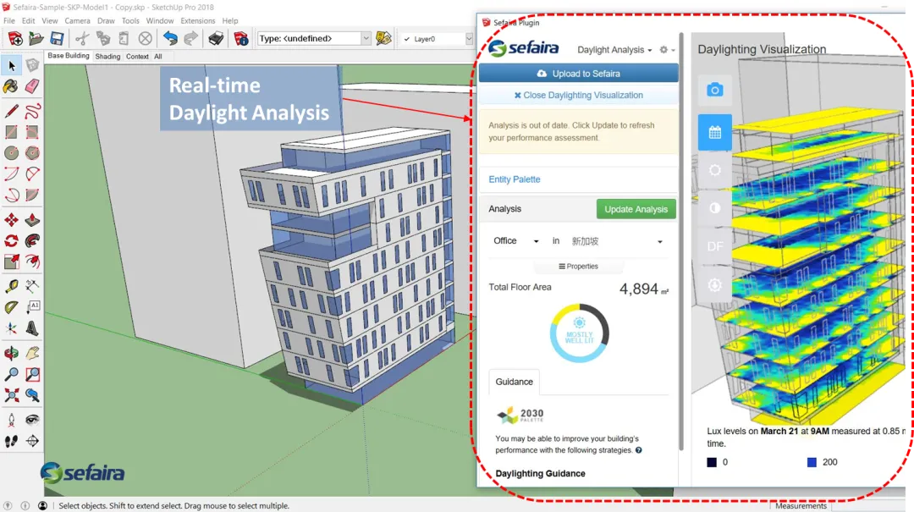Select the Tape Measure tool
This screenshot has width=914, height=512.
pos(12,286)
